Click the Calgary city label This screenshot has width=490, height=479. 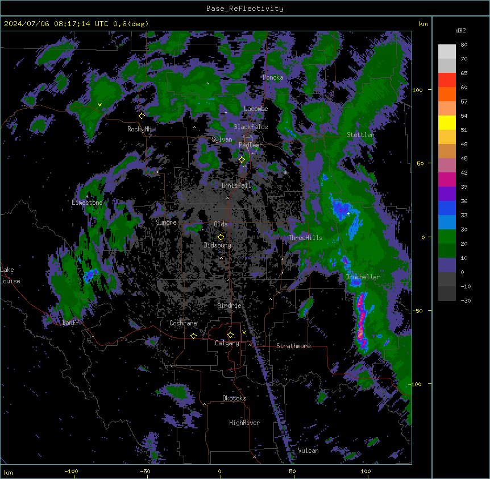[x=227, y=343]
